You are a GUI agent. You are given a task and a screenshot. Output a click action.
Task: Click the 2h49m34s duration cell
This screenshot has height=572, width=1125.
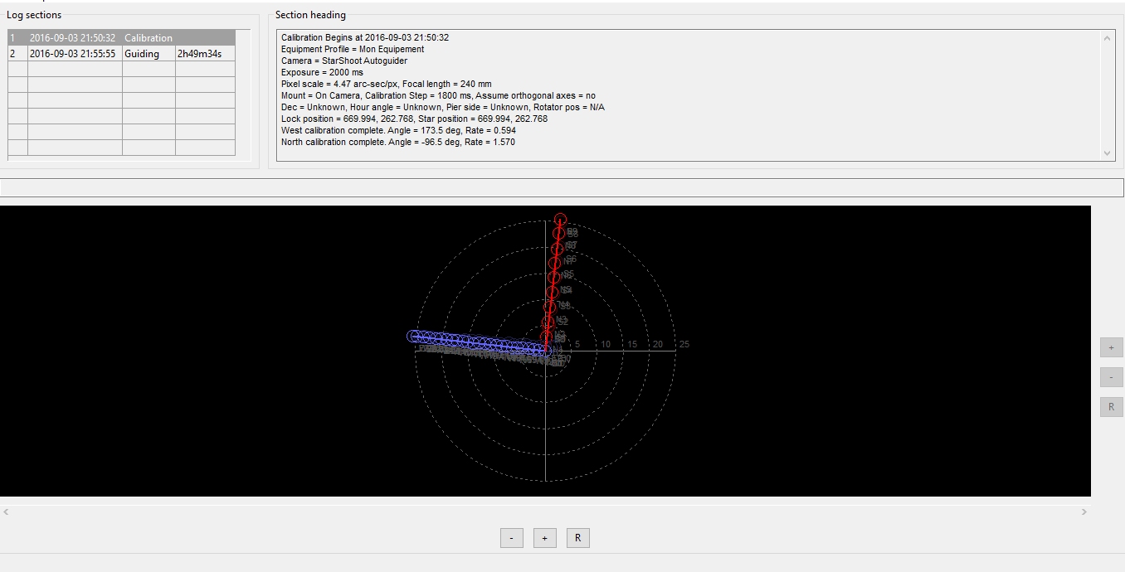click(205, 54)
